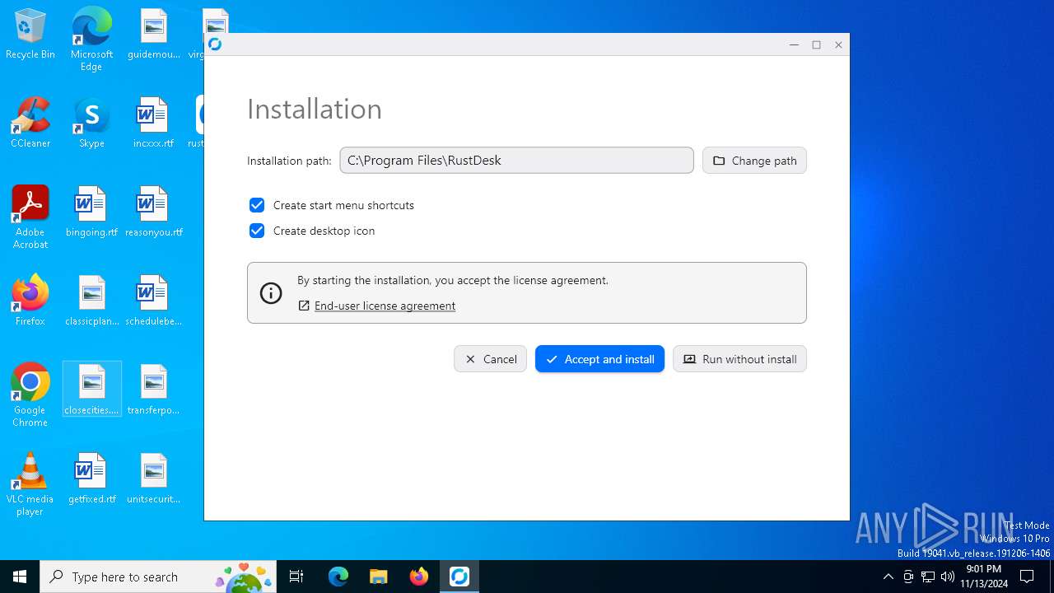Select reasonyou.rtf file on desktop
The image size is (1054, 593).
point(153,212)
